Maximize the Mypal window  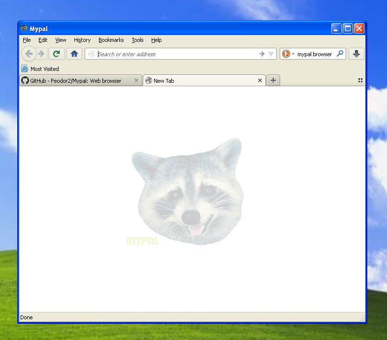(x=348, y=29)
